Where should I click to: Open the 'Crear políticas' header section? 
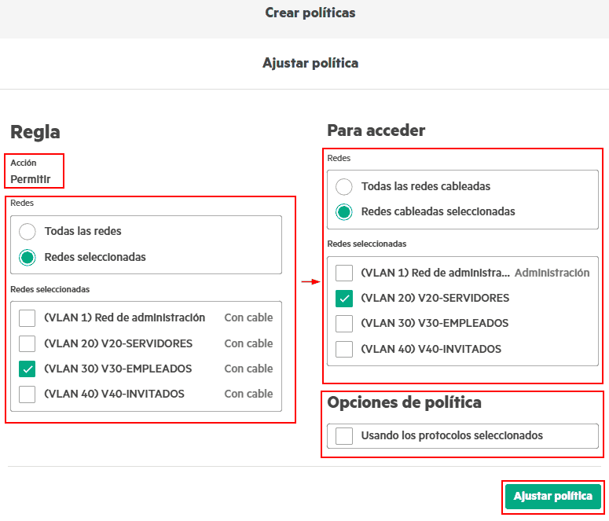310,13
